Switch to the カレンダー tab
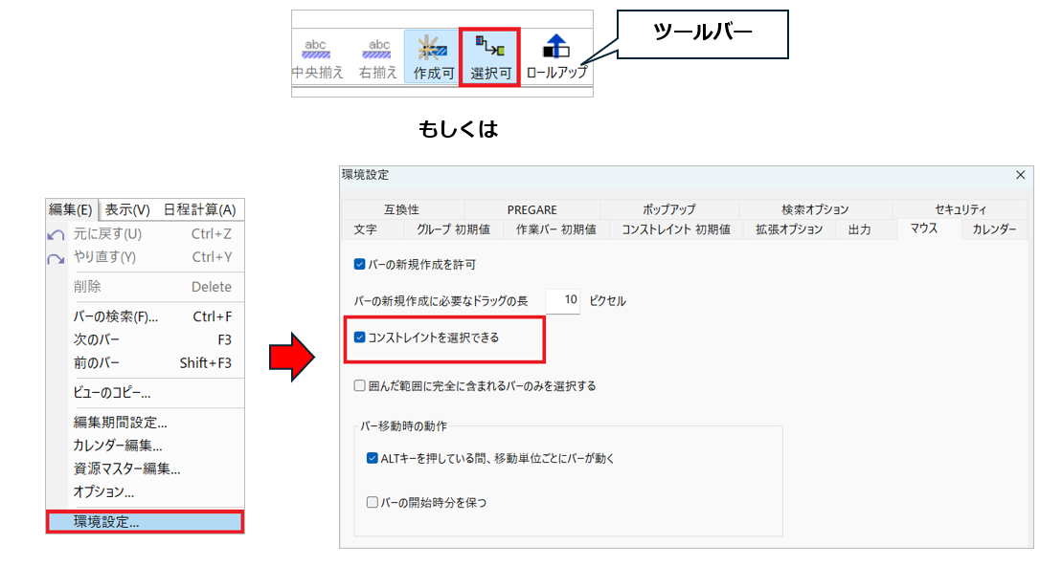 (x=994, y=229)
